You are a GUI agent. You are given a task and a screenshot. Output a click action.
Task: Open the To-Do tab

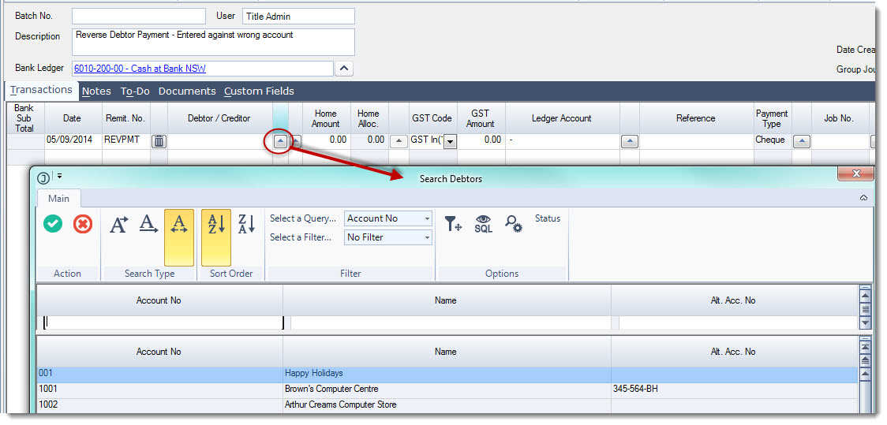coord(135,91)
